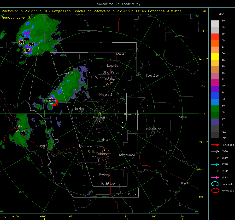This screenshot has width=235, height=220.
Task: Click the Stettler town label
Action: [x=152, y=76]
